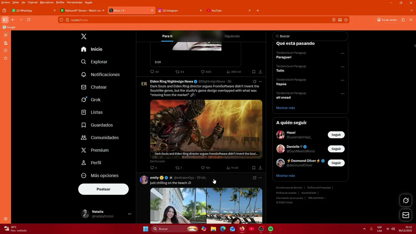Go to Inicio in the X sidebar
This screenshot has height=234, width=416.
92,49
